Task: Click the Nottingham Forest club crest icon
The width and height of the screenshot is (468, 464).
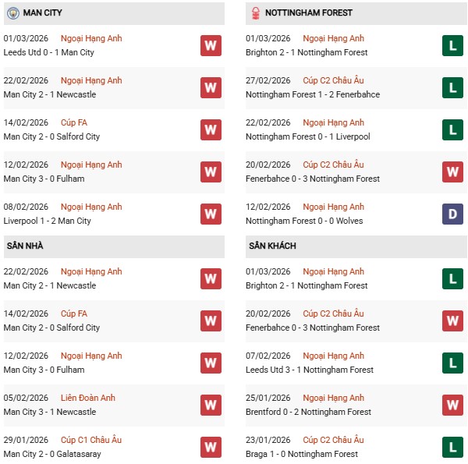Action: pyautogui.click(x=254, y=13)
